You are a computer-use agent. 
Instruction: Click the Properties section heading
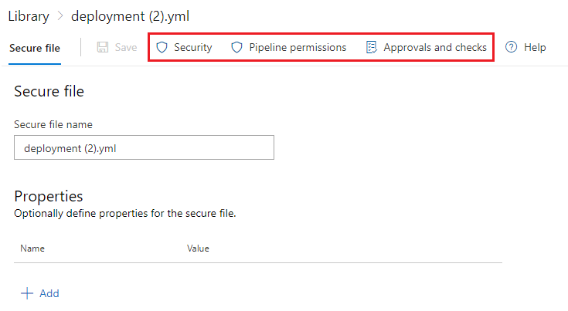48,196
